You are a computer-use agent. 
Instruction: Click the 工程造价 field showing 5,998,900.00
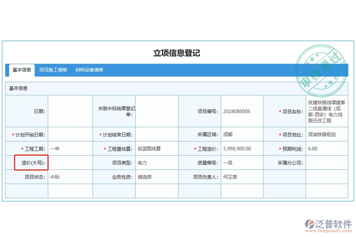click(x=242, y=149)
